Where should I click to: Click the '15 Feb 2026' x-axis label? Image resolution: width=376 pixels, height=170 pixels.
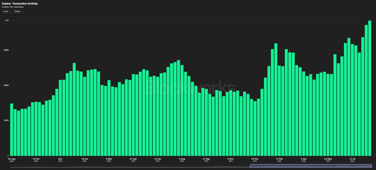tap(279, 160)
